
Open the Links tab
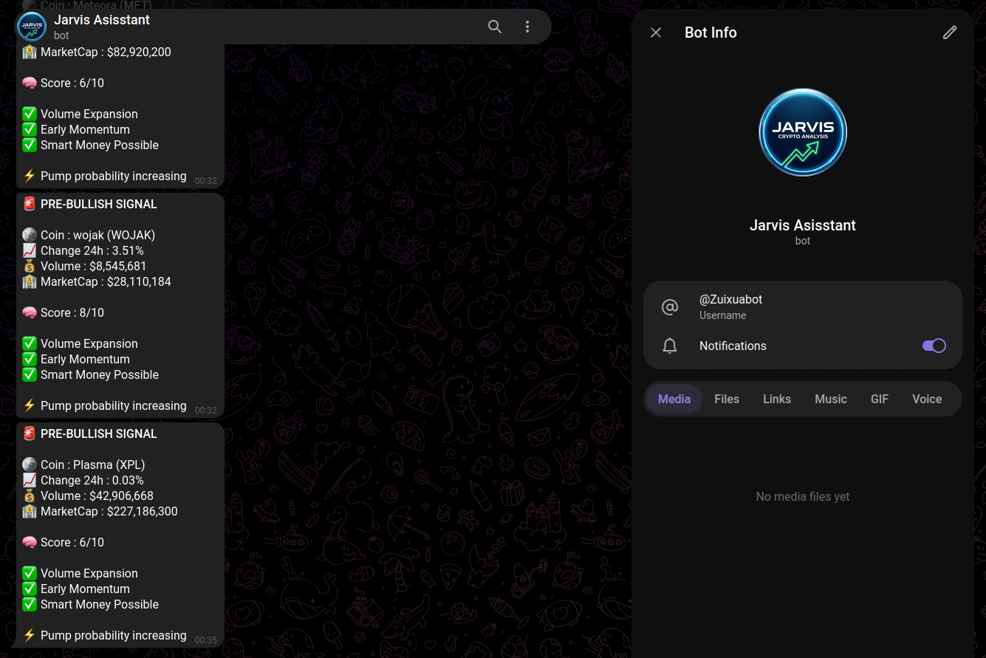[777, 399]
